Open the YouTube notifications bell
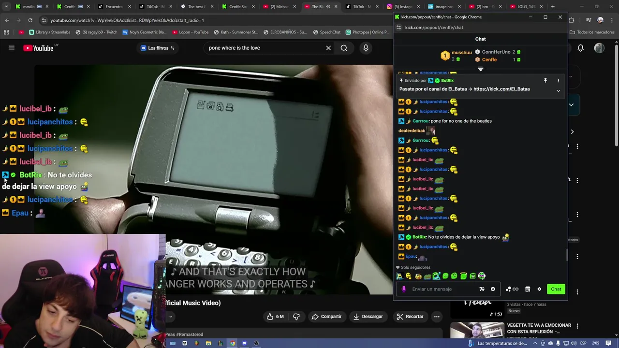Viewport: 619px width, 348px height. click(x=580, y=48)
